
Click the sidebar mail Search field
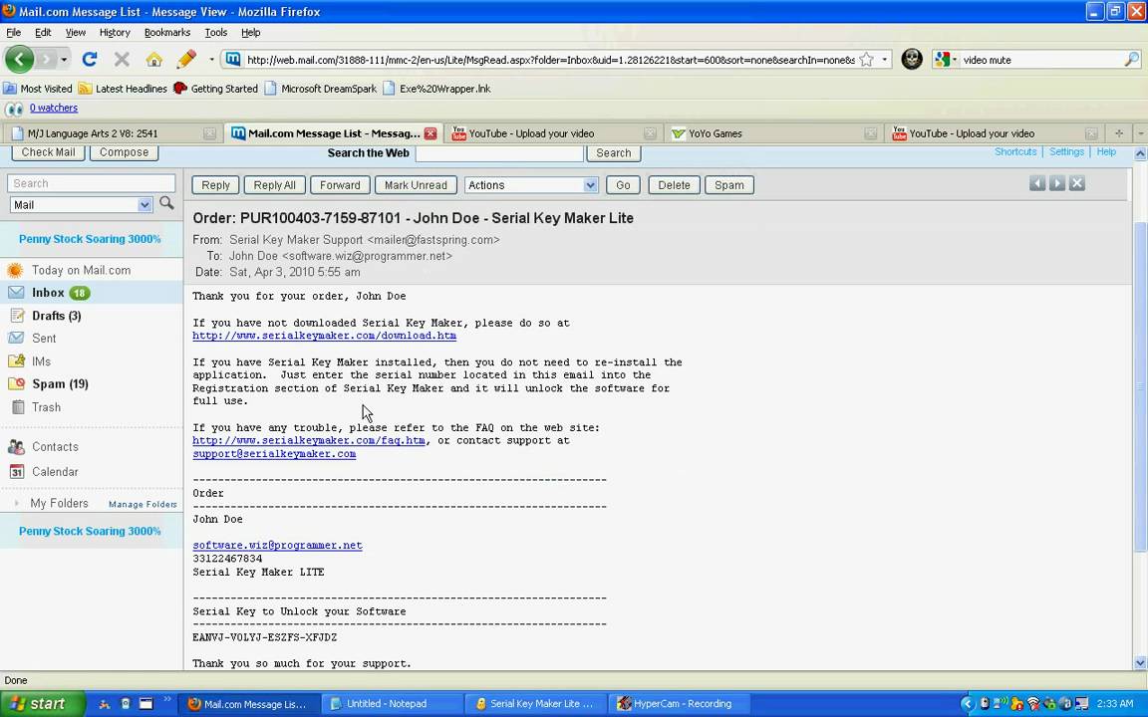pos(92,183)
